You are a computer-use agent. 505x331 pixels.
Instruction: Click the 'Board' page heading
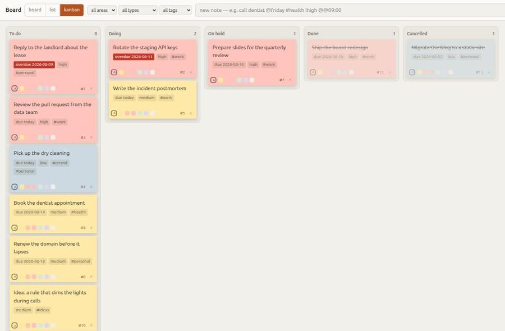pyautogui.click(x=13, y=10)
